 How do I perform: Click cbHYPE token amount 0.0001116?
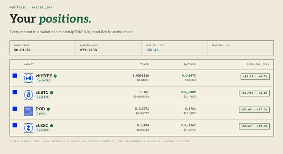(x=140, y=76)
